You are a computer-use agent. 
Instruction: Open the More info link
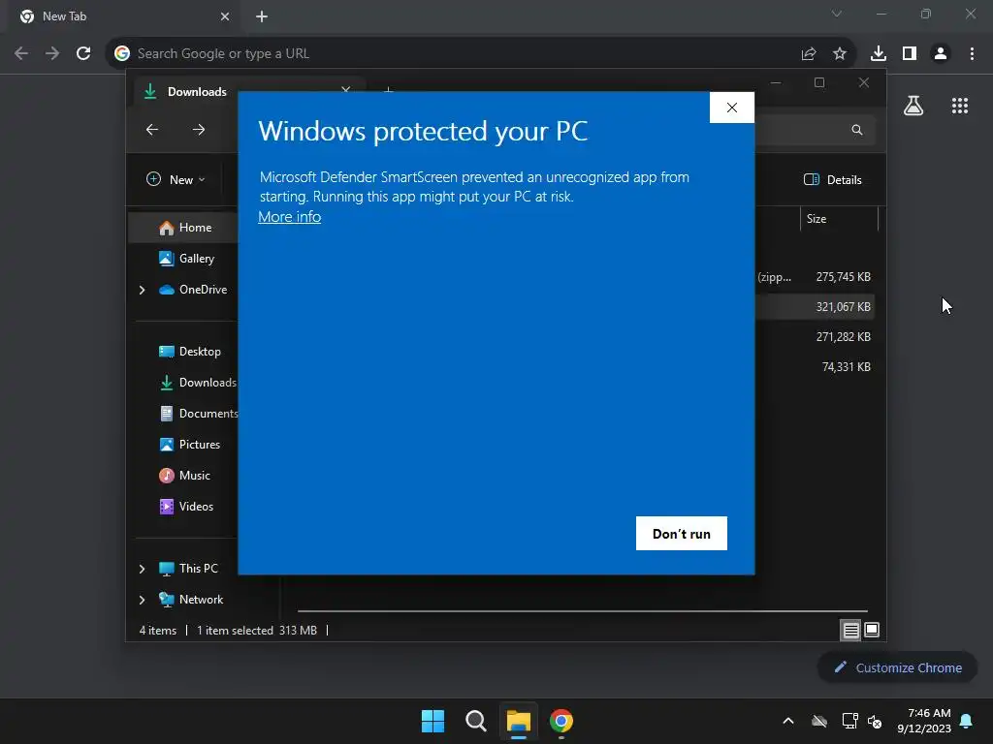tap(289, 216)
